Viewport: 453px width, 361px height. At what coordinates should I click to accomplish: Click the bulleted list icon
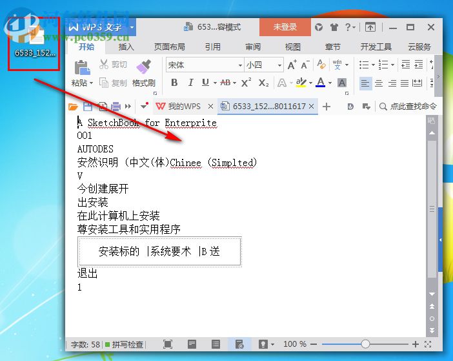coord(364,65)
